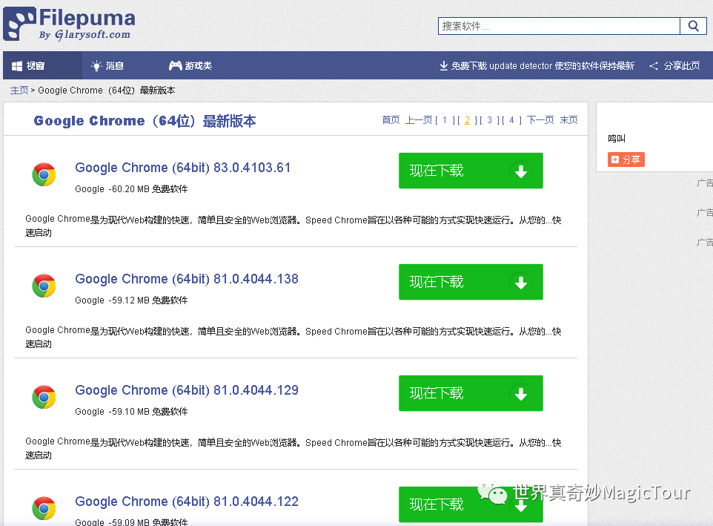713x526 pixels.
Task: Click the lightbulb icon next to 消息
Action: click(x=96, y=65)
